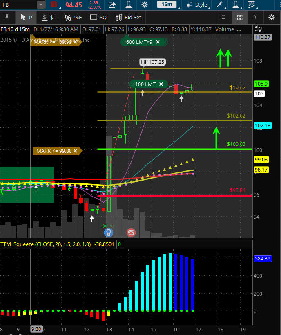The width and height of the screenshot is (281, 335).
Task: Click the blue 584.39 squeeze axis label
Action: tap(263, 258)
